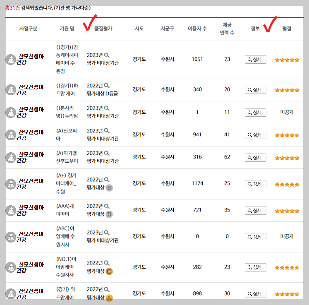This screenshot has height=305, width=309.
Task: Click B grade badge for (AAA)해피마미
Action: (x=109, y=214)
